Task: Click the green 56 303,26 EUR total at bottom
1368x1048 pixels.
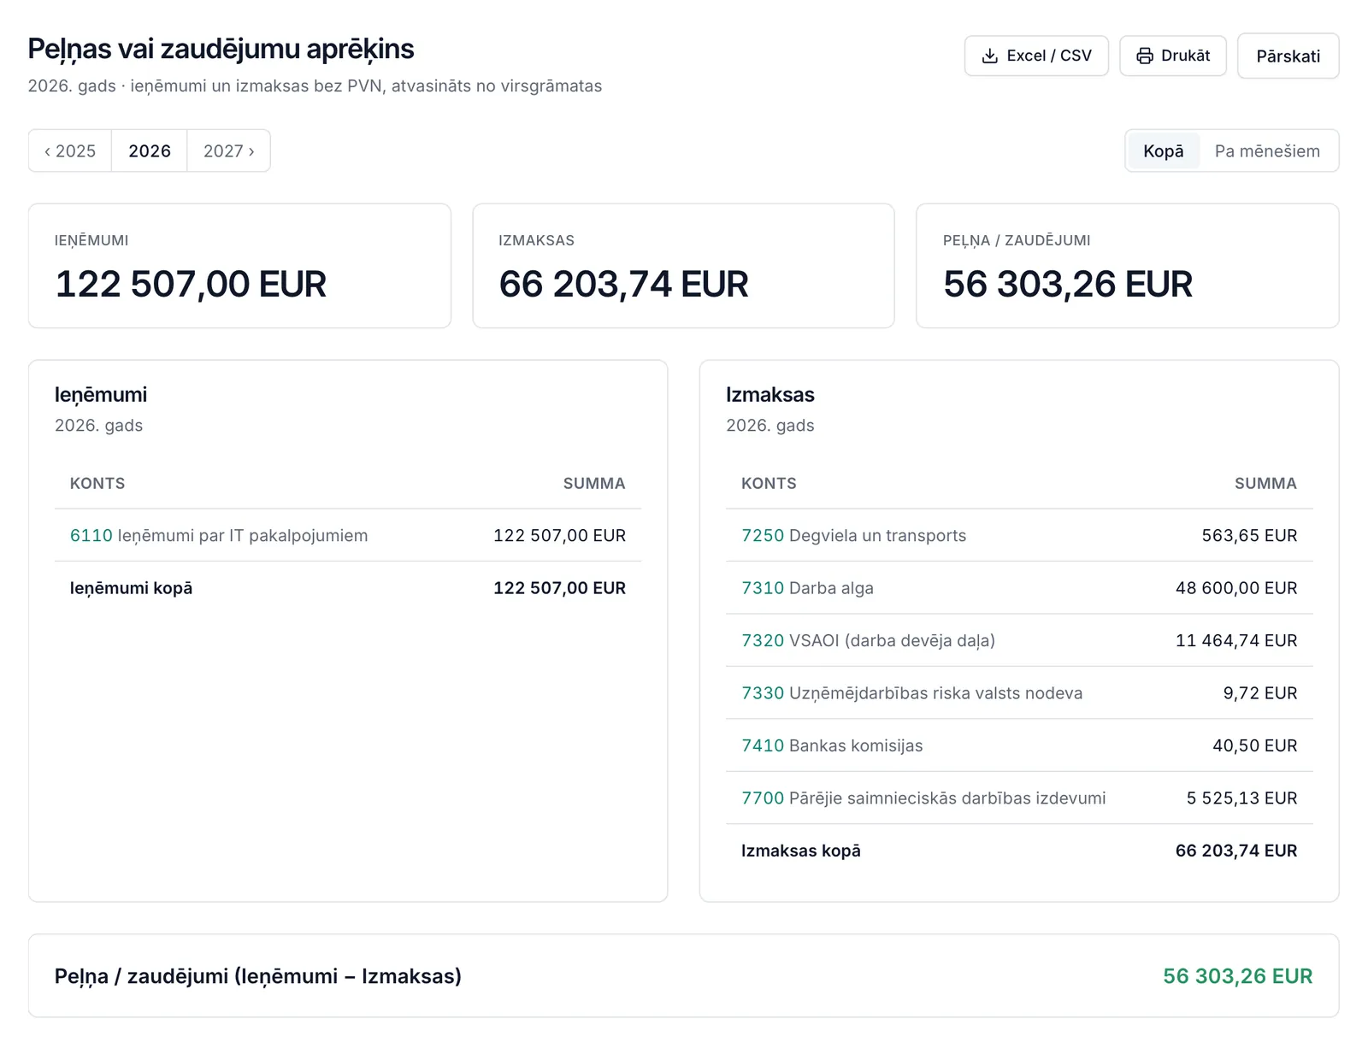Action: [1237, 976]
